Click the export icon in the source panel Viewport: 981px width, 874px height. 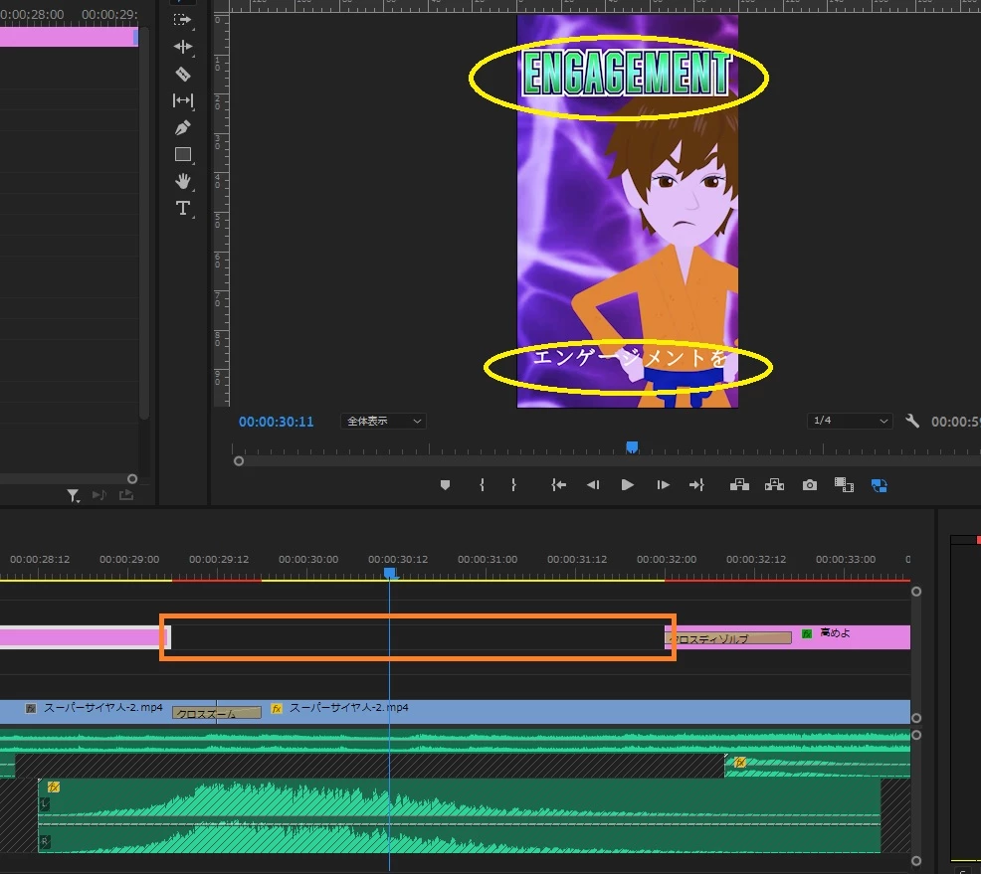[x=126, y=495]
